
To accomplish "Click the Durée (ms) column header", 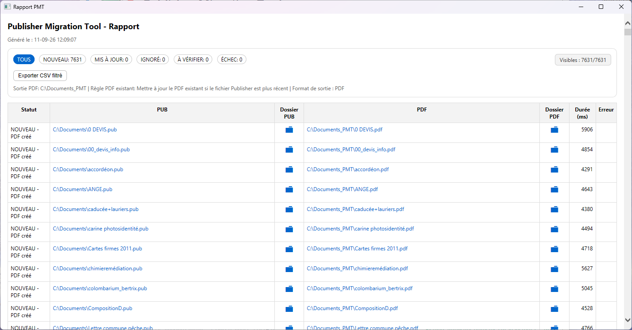I will 582,113.
